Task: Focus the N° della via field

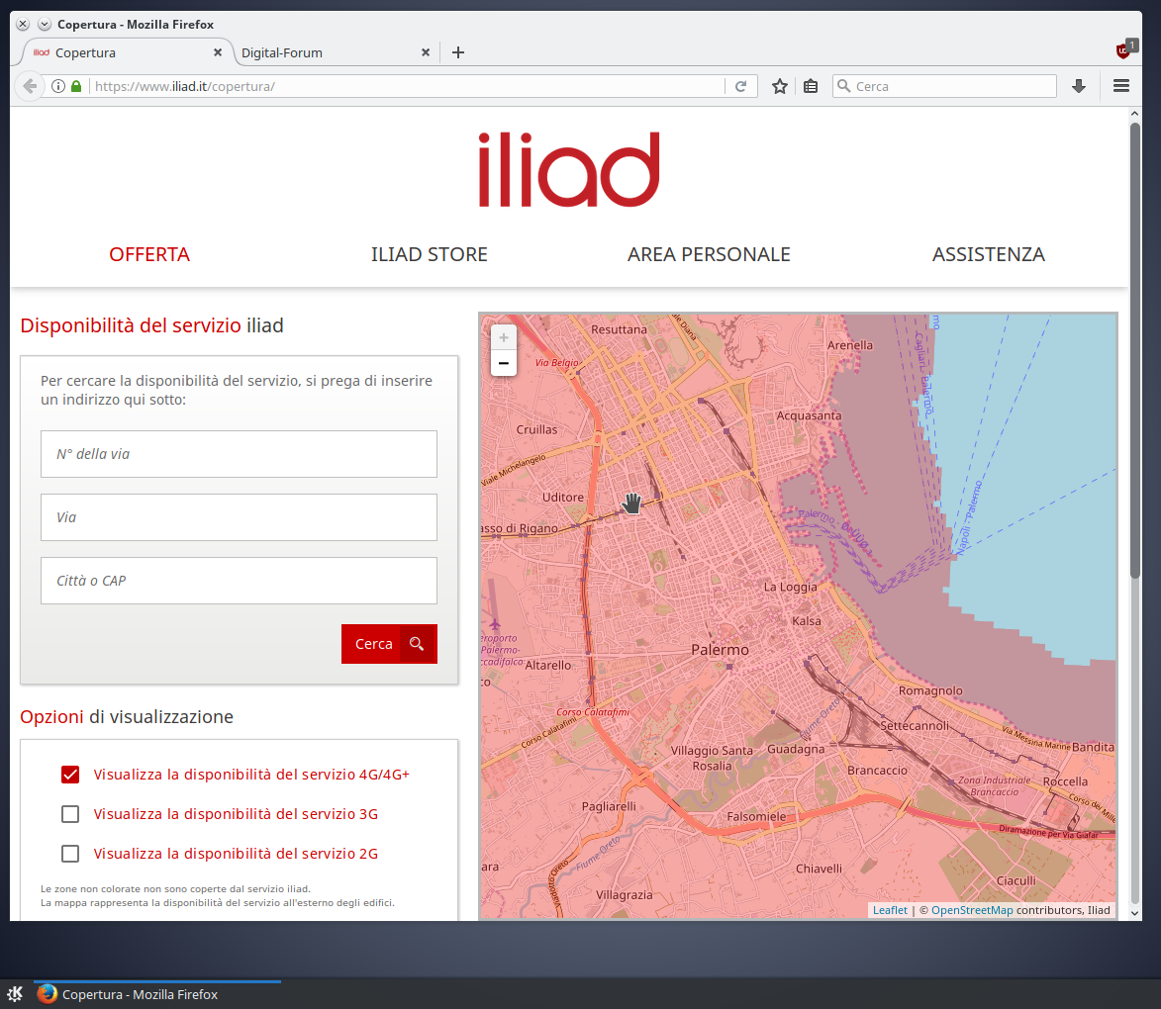Action: 240,454
